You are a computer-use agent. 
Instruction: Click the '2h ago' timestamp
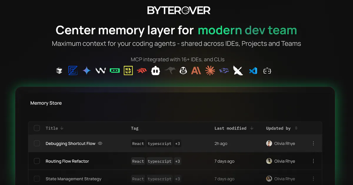pyautogui.click(x=221, y=144)
